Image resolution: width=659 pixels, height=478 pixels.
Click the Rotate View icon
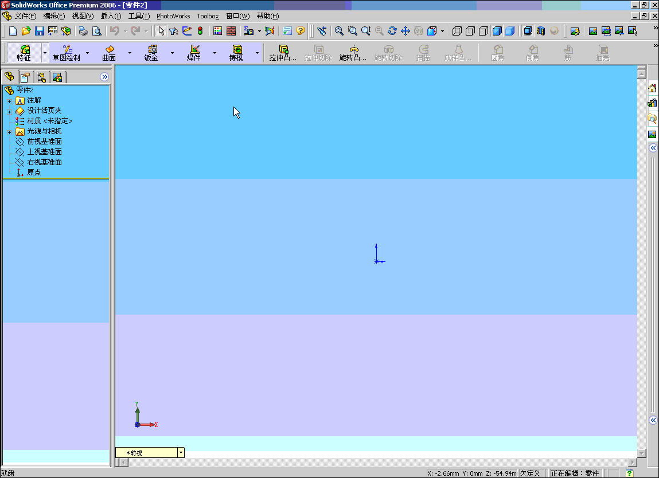[392, 31]
